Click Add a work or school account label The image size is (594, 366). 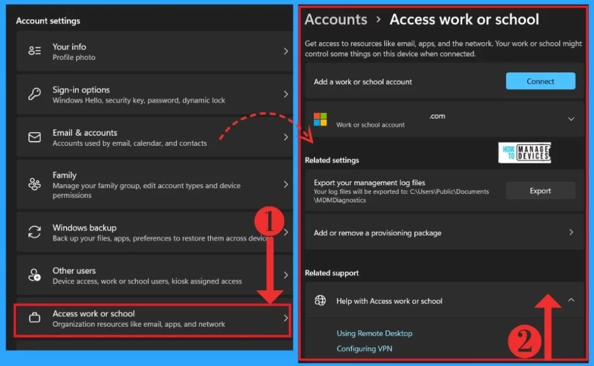[x=363, y=82]
